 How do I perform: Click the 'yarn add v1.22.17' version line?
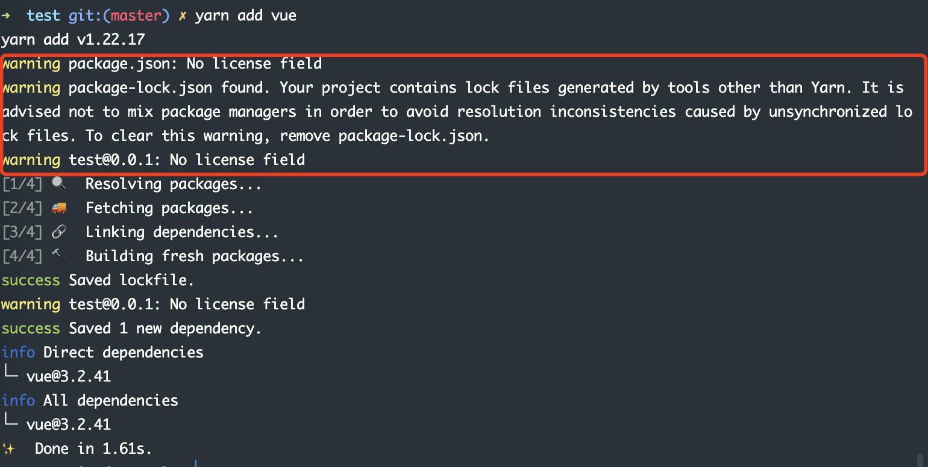[73, 40]
